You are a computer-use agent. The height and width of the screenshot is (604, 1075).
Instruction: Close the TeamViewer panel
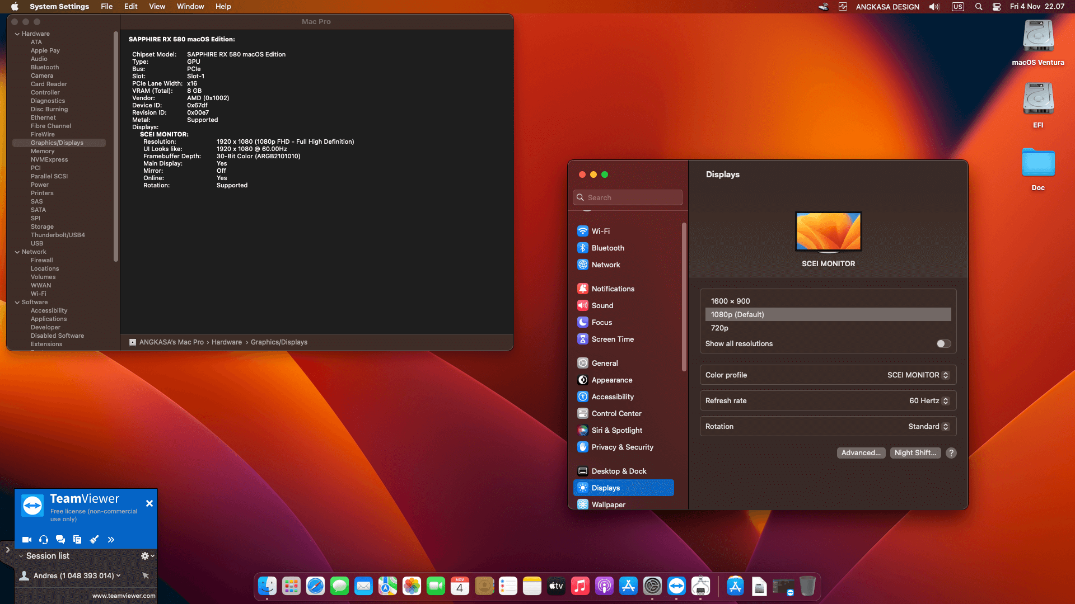tap(149, 503)
